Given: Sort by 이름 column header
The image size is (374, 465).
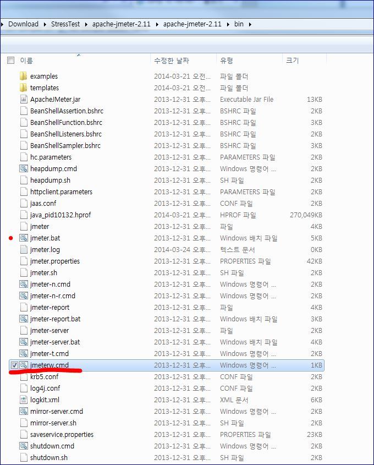Looking at the screenshot, I should pos(26,61).
